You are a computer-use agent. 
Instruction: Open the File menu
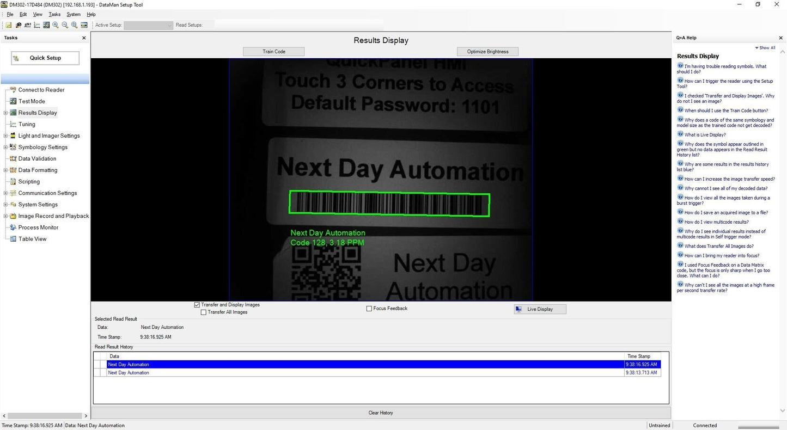10,14
